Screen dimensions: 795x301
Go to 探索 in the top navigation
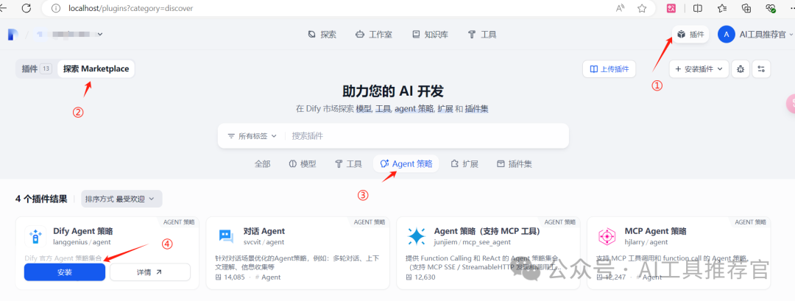click(x=322, y=35)
